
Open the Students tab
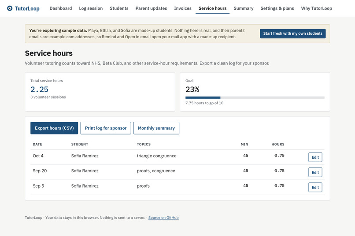pos(119,8)
